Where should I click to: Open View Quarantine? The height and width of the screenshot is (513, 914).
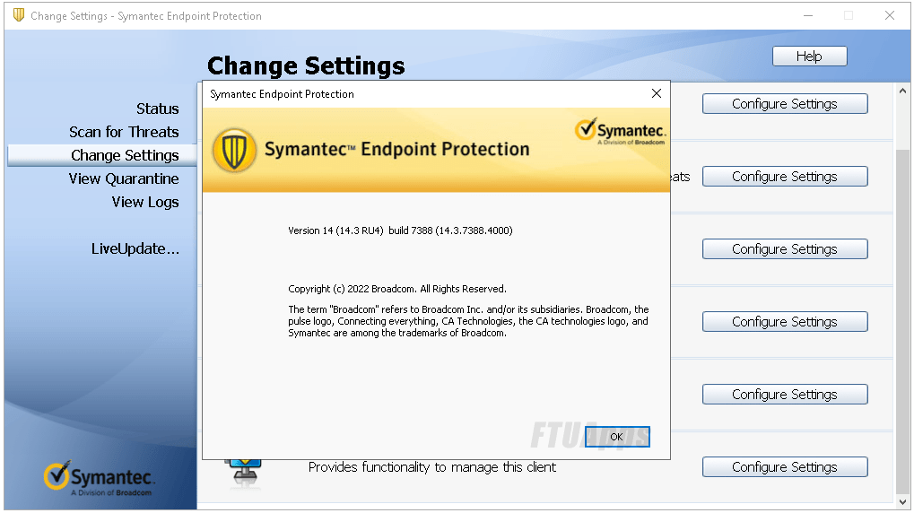point(124,178)
